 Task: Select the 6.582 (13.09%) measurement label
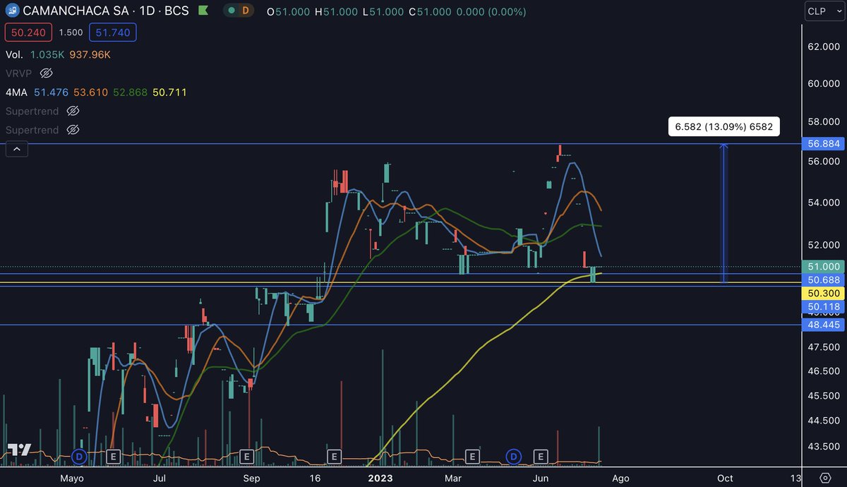click(723, 127)
